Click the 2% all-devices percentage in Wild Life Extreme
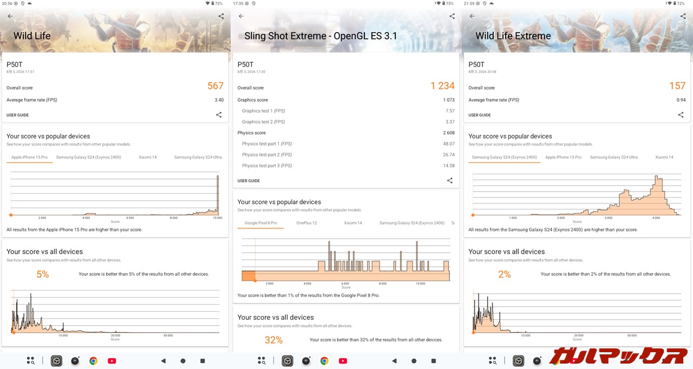Screen dimensions: 693x369 pos(505,274)
